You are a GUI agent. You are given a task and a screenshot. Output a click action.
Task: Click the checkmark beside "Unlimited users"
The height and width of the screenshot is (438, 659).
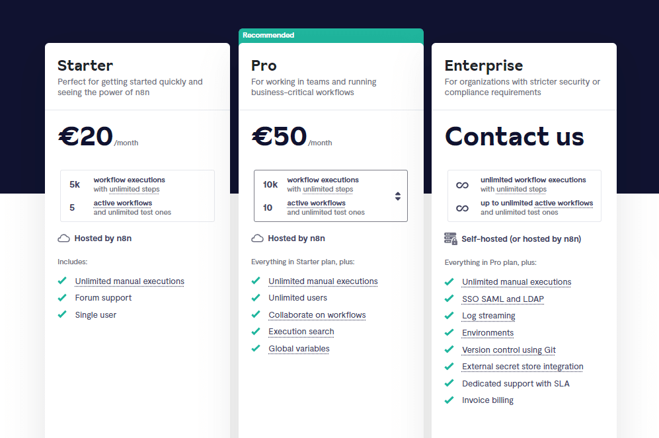(255, 297)
